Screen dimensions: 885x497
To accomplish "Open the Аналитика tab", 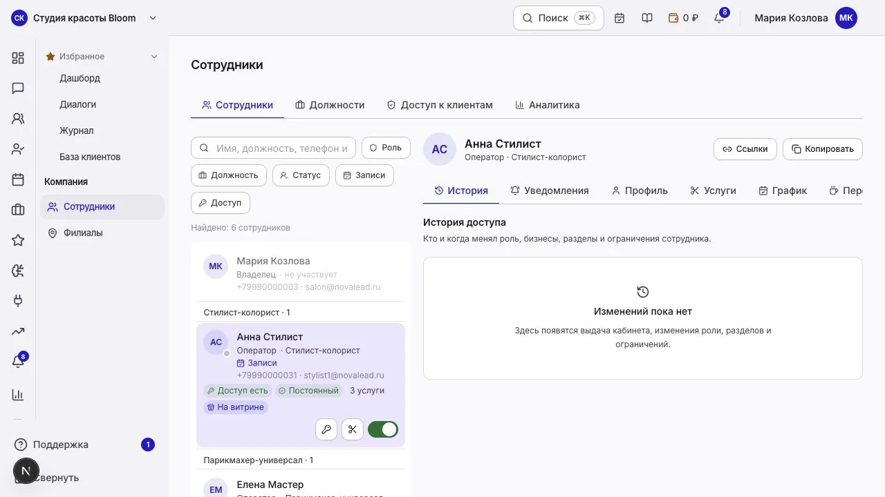I will pos(548,105).
